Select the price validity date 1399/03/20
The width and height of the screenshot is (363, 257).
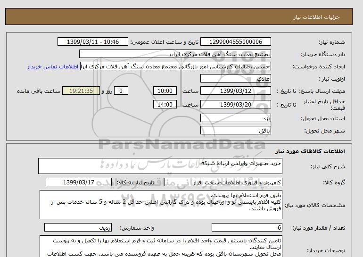point(235,104)
